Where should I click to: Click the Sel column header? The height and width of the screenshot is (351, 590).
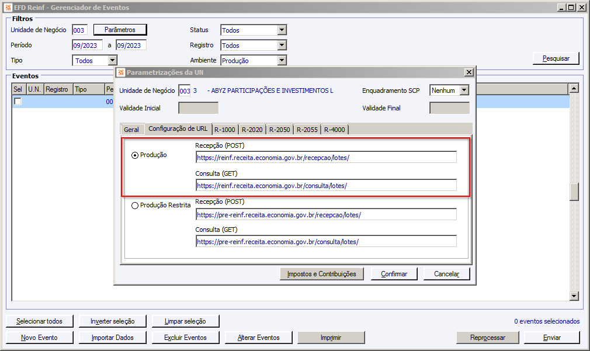click(x=19, y=89)
